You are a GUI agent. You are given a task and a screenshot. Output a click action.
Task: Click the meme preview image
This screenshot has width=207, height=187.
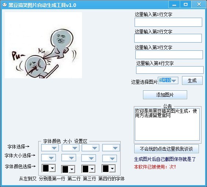pyautogui.click(x=43, y=45)
